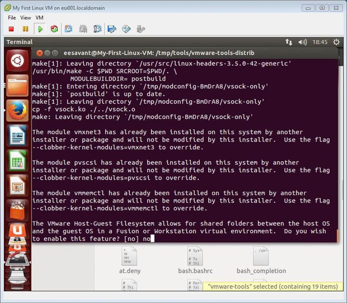This screenshot has width=347, height=303.
Task: Open the sound volume indicator
Action: tap(302, 42)
